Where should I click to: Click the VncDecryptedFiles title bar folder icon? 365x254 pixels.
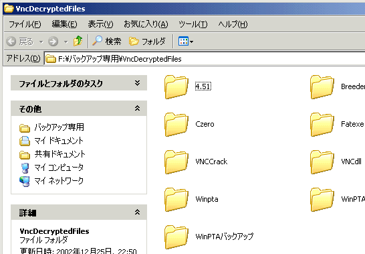[x=9, y=9]
